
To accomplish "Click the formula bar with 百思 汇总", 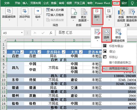I will click(74, 33).
